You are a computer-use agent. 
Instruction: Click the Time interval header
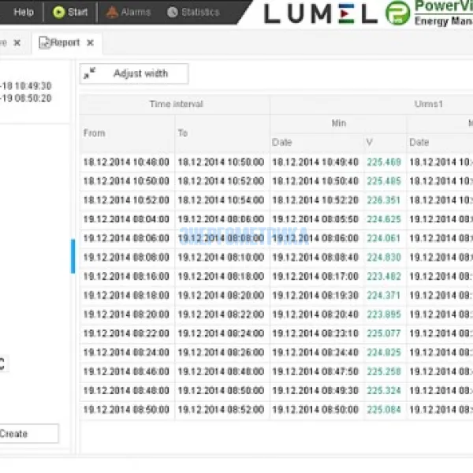[176, 104]
